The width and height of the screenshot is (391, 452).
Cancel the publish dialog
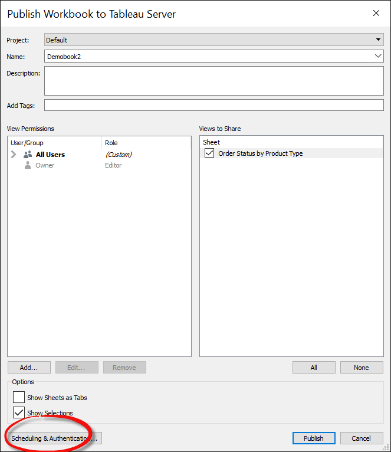click(362, 438)
